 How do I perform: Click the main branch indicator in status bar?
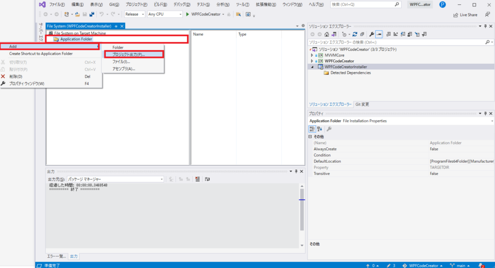460,266
